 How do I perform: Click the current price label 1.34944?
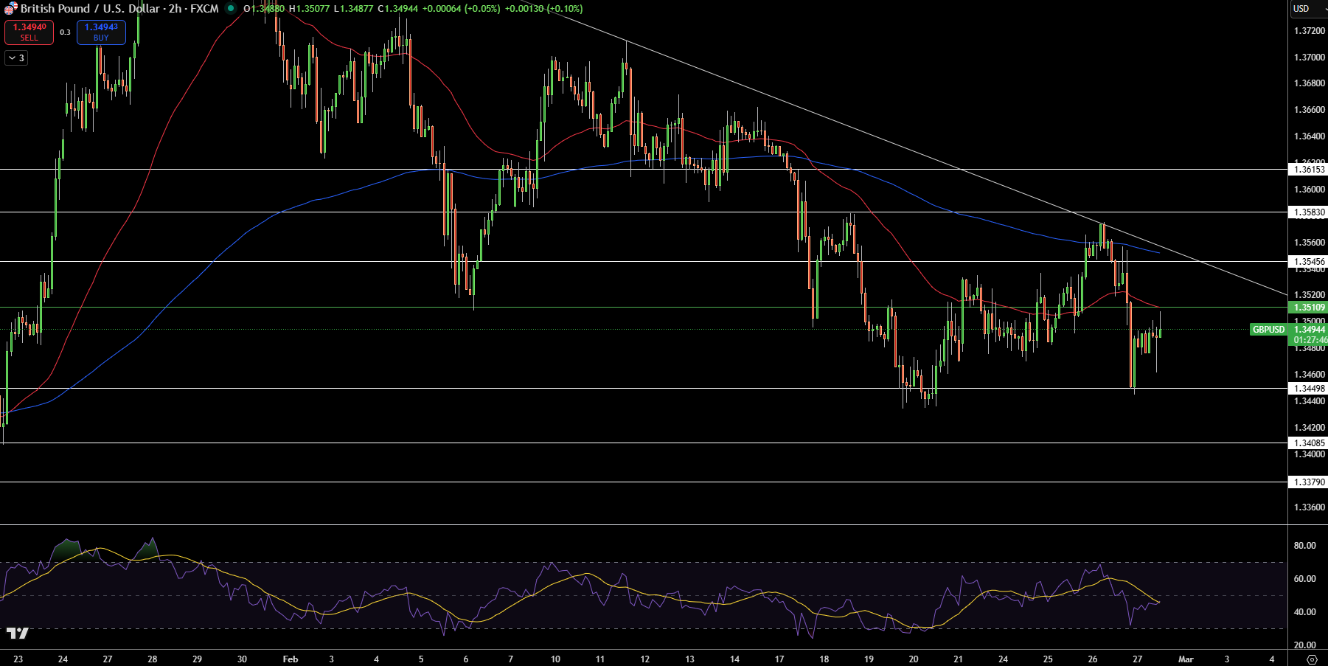1309,330
